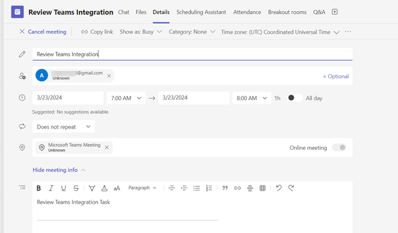398x233 pixels.
Task: Click Copy link
Action: pyautogui.click(x=97, y=32)
